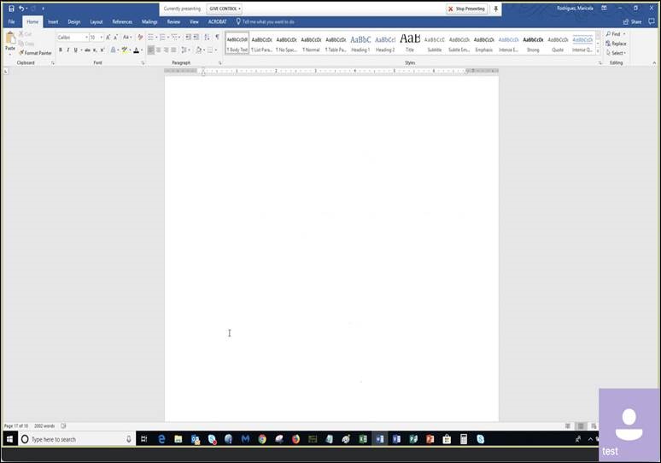Toggle italic formatting
Image resolution: width=661 pixels, height=463 pixels.
click(68, 50)
